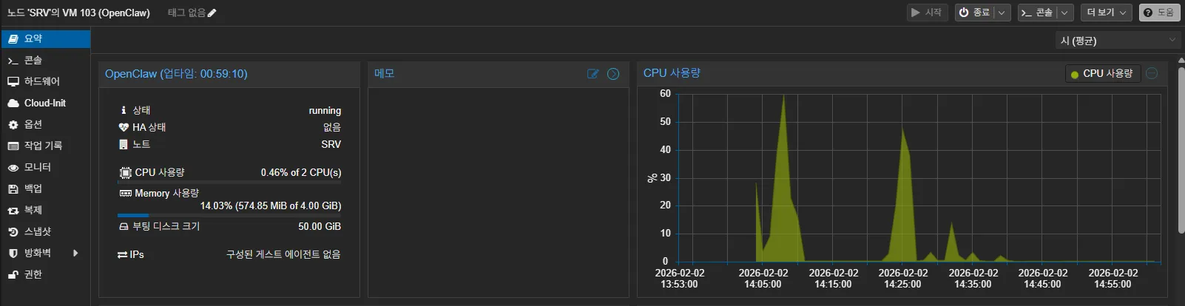Image resolution: width=1185 pixels, height=306 pixels.
Task: Click the 콘솔 console toolbar button
Action: coord(1037,13)
